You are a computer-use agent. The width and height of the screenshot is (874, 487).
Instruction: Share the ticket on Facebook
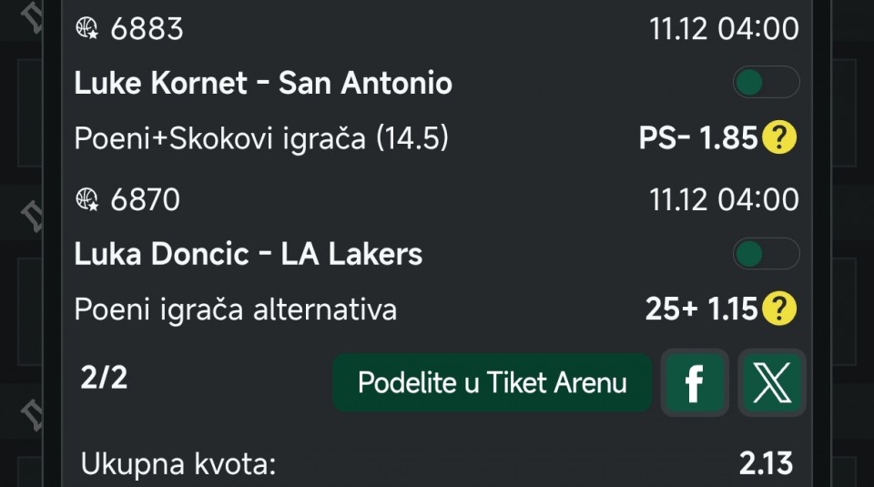tap(694, 383)
